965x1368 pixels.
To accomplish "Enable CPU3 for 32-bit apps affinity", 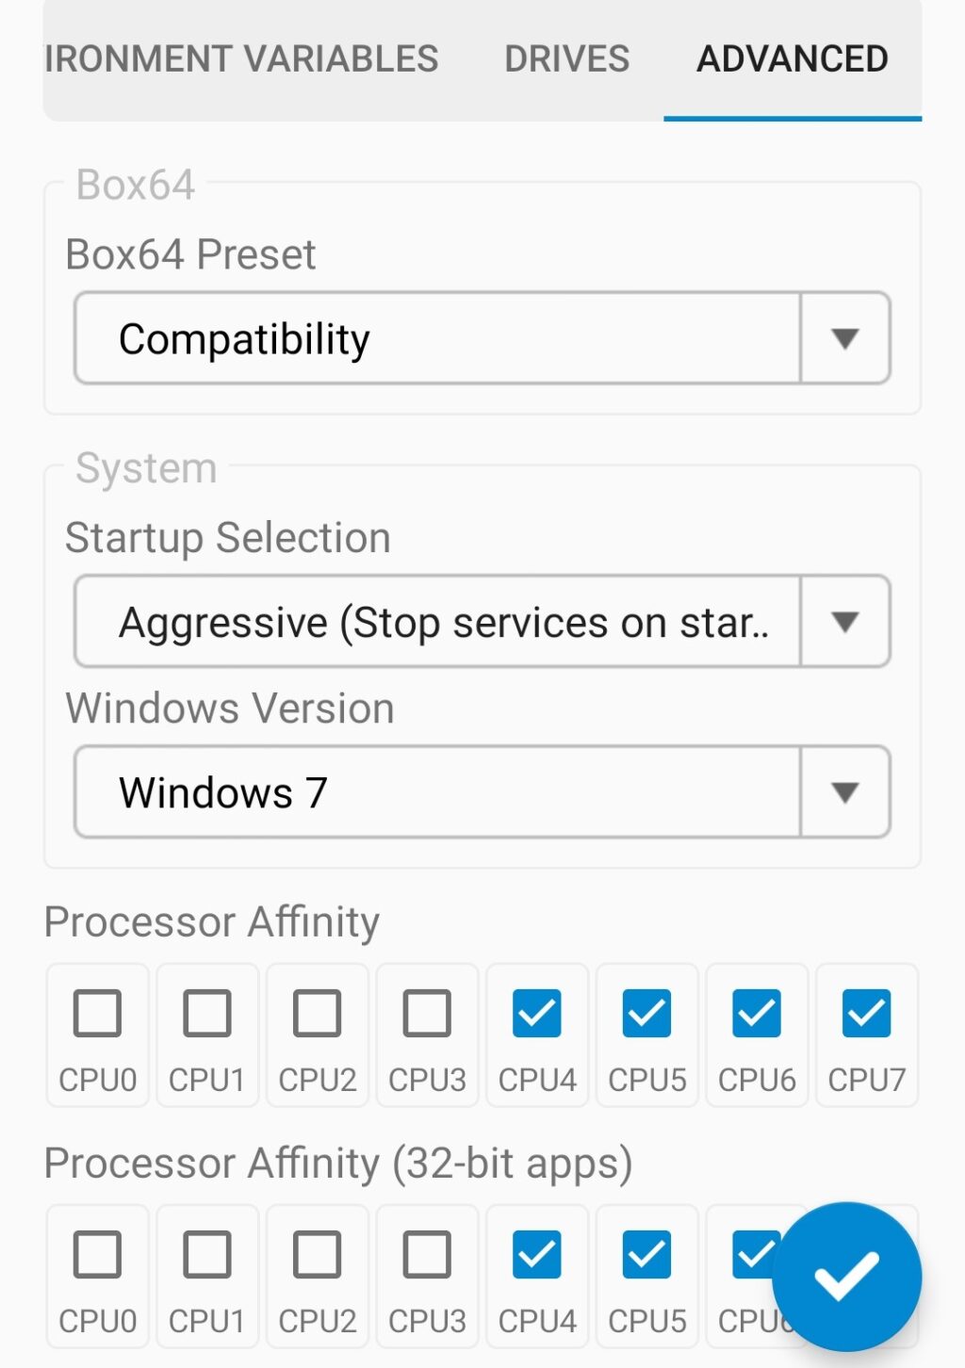I will [x=426, y=1254].
